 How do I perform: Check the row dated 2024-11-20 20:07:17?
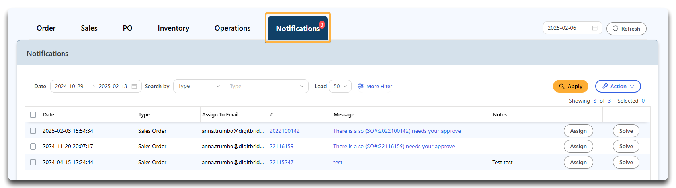pos(33,146)
